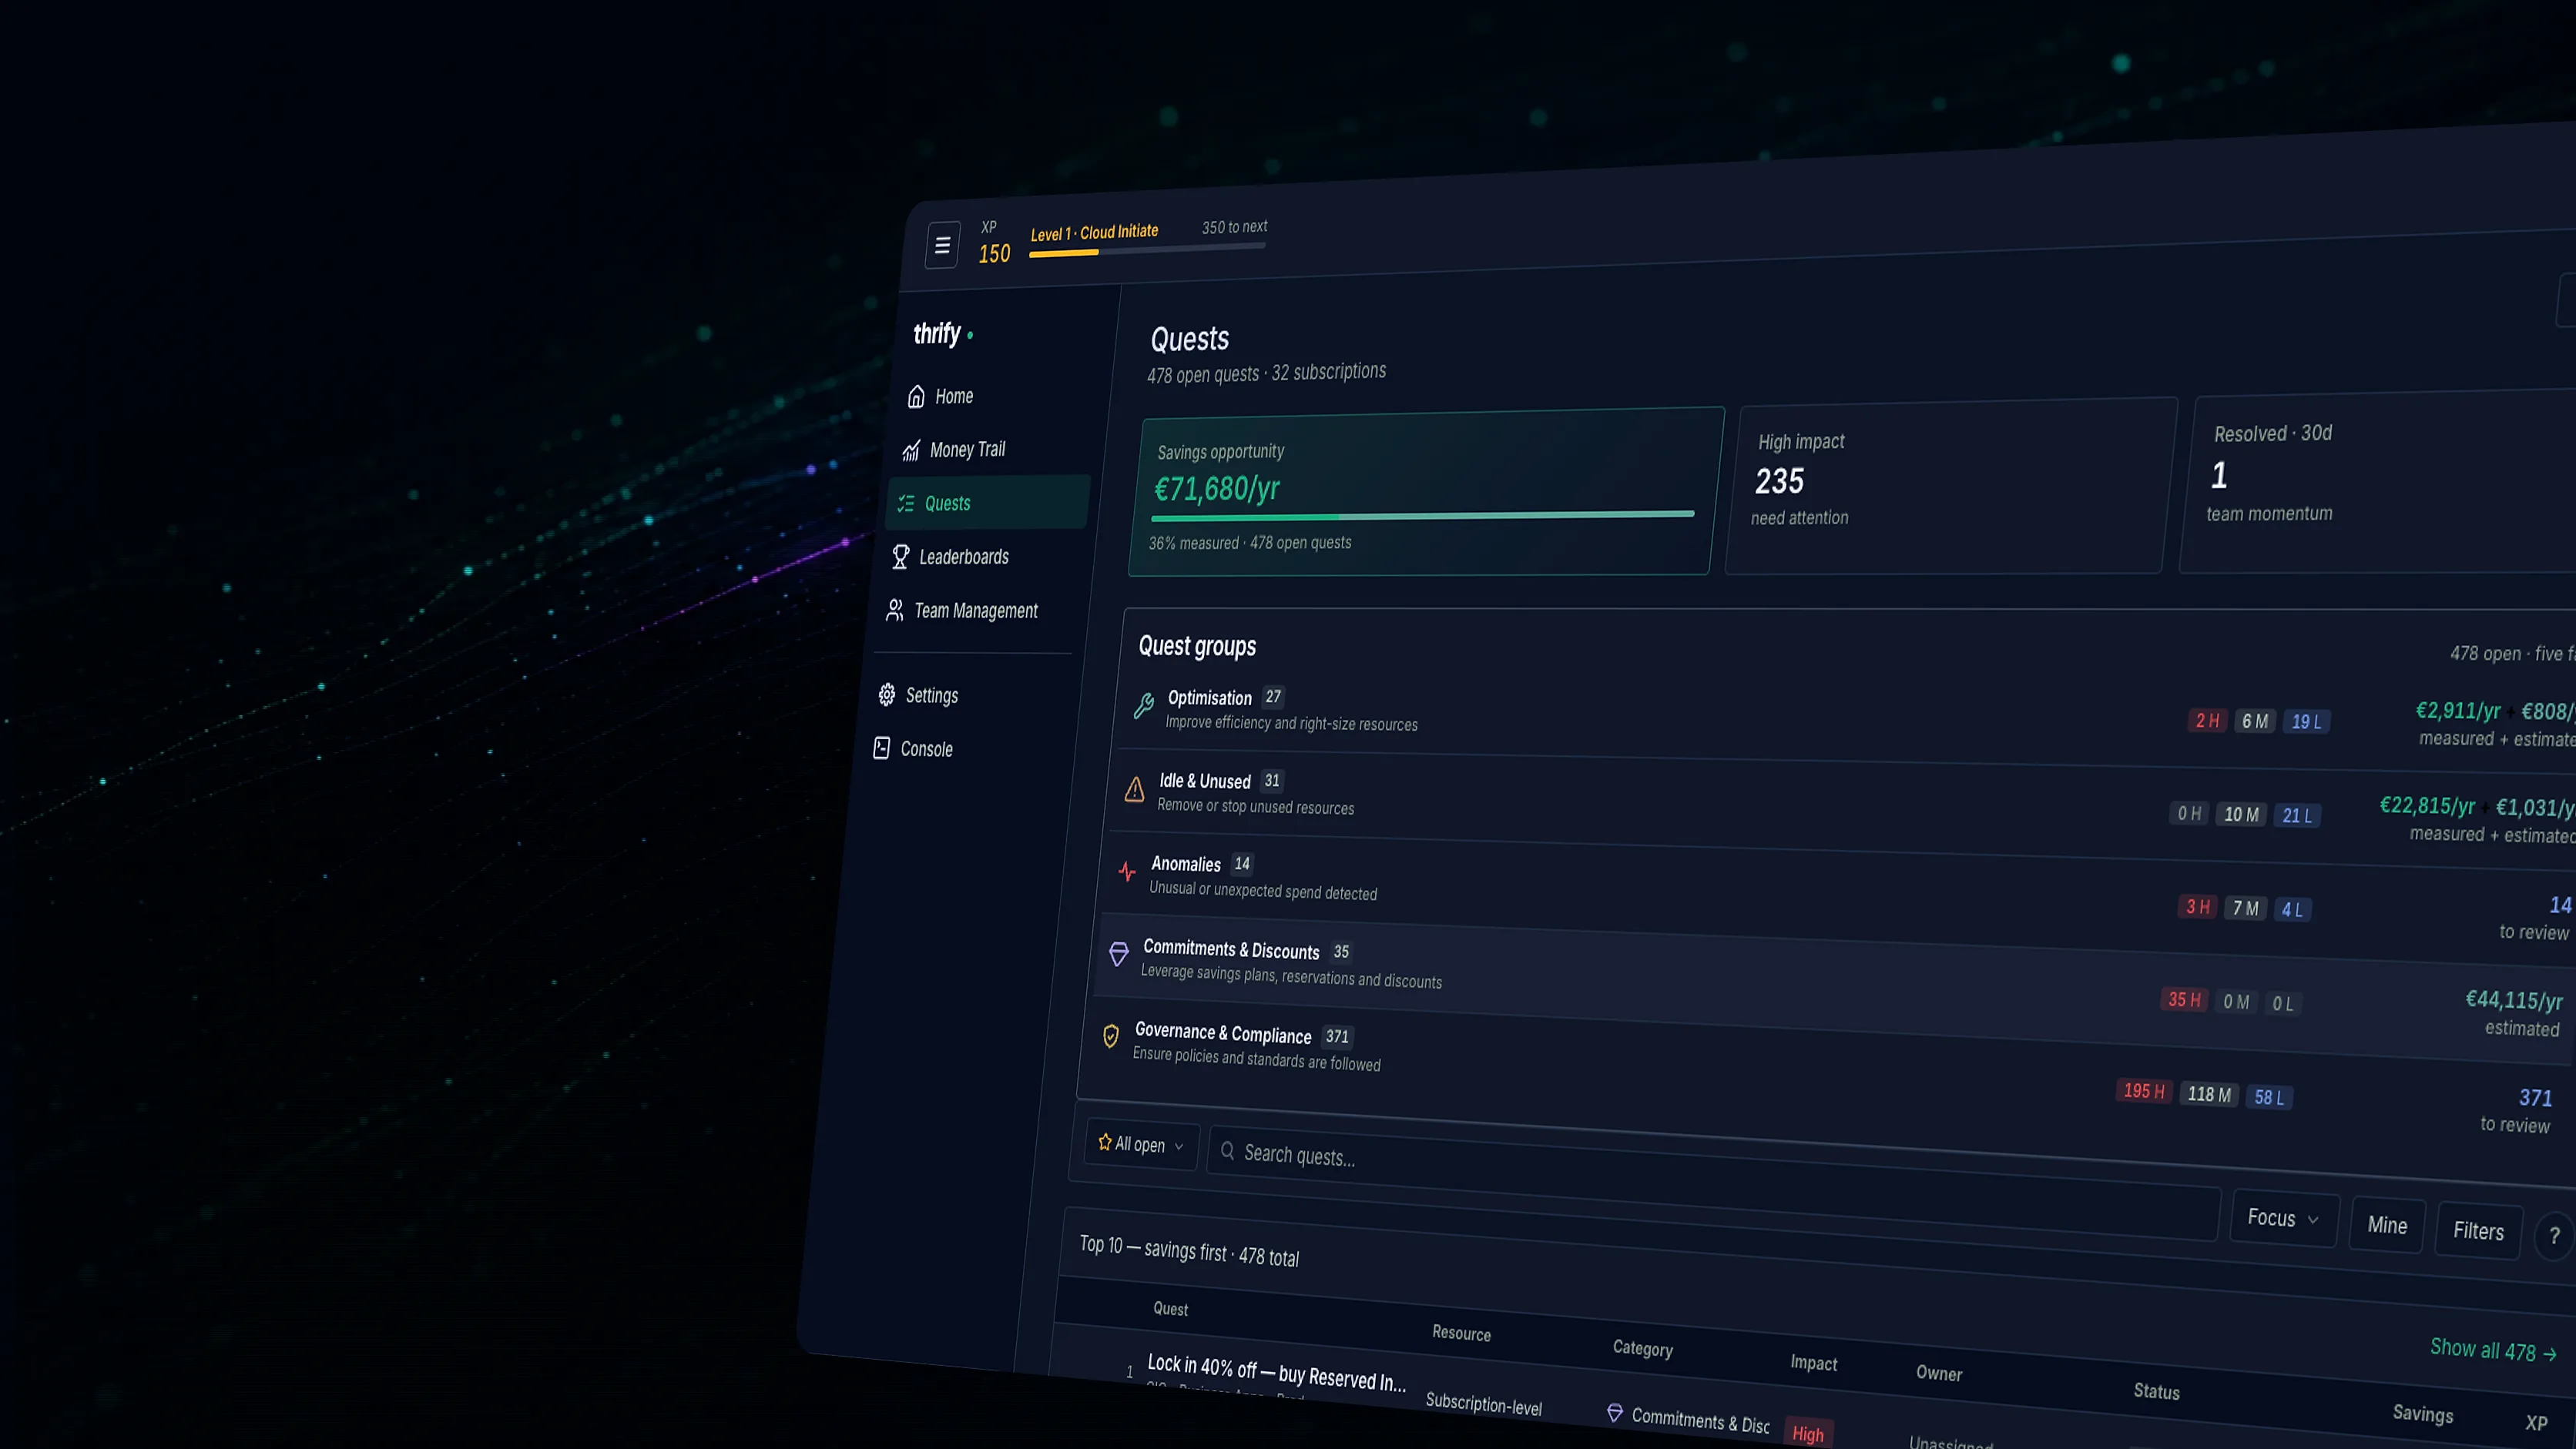Toggle the Mine filter

(2387, 1225)
